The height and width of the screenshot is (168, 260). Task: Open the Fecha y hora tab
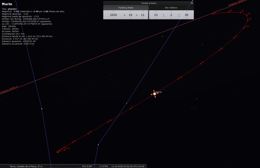click(126, 8)
